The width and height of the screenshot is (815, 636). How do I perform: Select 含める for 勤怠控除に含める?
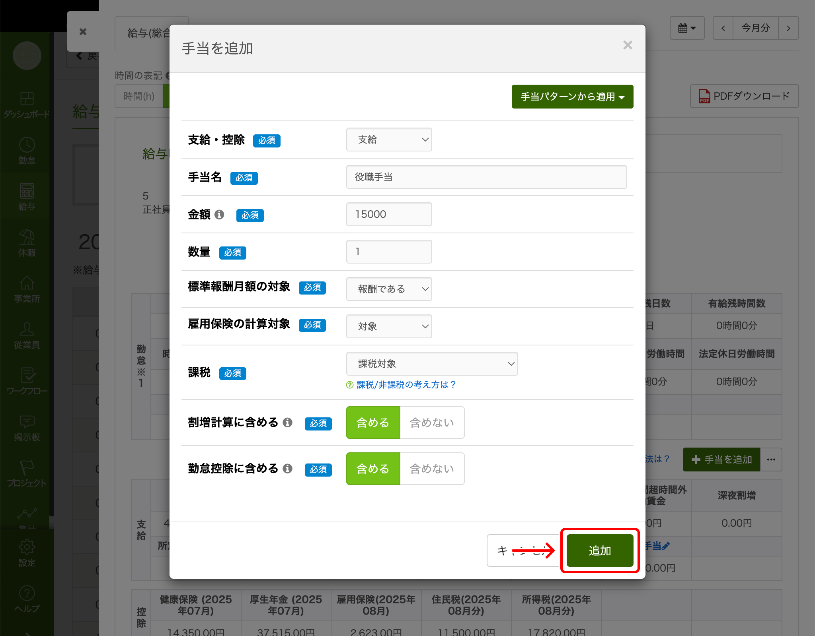373,469
